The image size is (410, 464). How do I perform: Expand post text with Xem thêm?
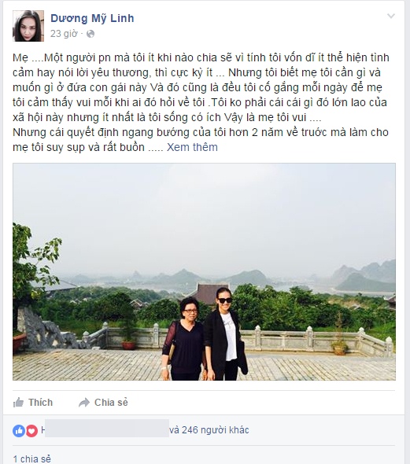pos(192,147)
